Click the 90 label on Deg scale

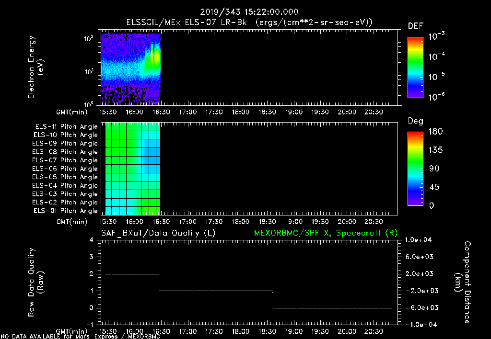pos(434,169)
